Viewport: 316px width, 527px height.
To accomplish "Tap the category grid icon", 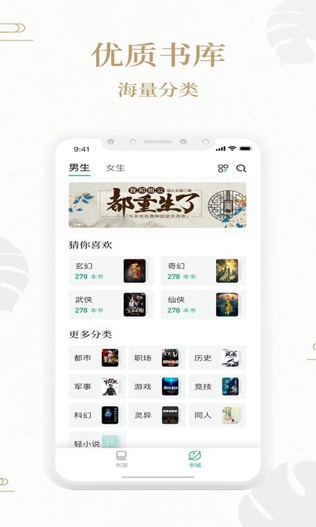I will tap(223, 169).
